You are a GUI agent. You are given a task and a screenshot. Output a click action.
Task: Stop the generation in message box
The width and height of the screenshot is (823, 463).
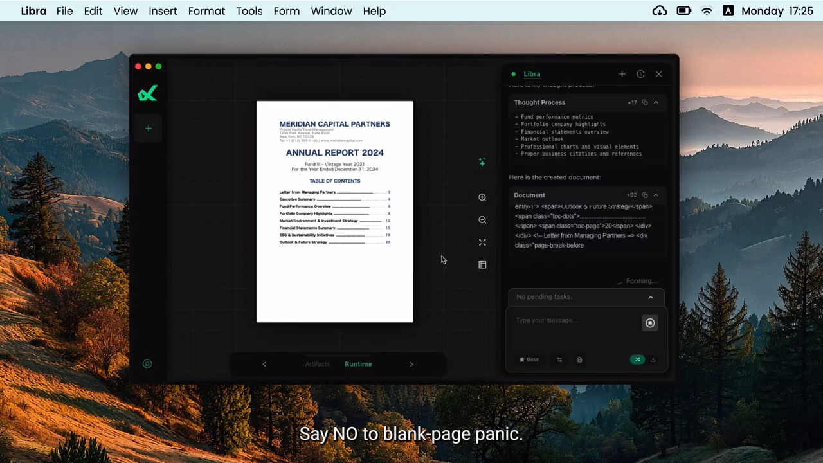pyautogui.click(x=650, y=323)
